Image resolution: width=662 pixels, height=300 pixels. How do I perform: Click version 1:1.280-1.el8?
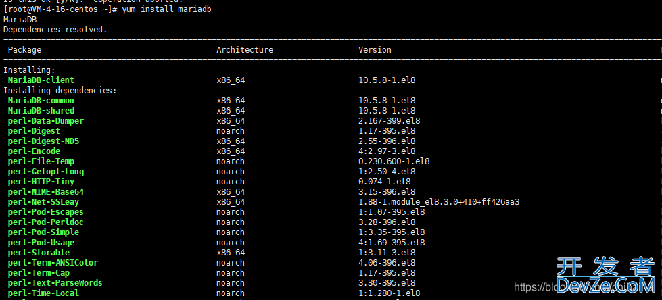click(x=389, y=293)
